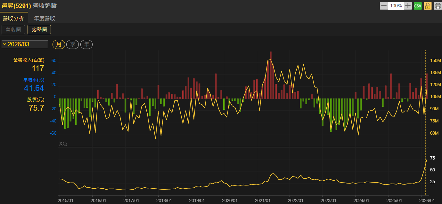The width and height of the screenshot is (442, 204).
Task: Switch to the 年度營收 tab
Action: click(45, 18)
